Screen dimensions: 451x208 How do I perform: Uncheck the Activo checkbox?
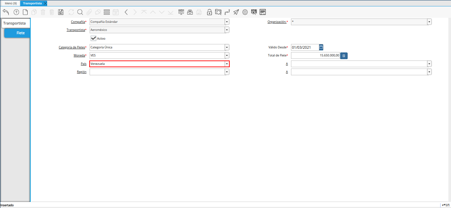point(94,38)
